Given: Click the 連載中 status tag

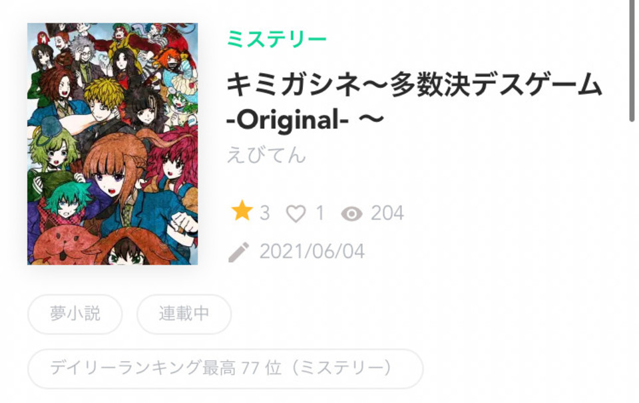Looking at the screenshot, I should pos(184,315).
